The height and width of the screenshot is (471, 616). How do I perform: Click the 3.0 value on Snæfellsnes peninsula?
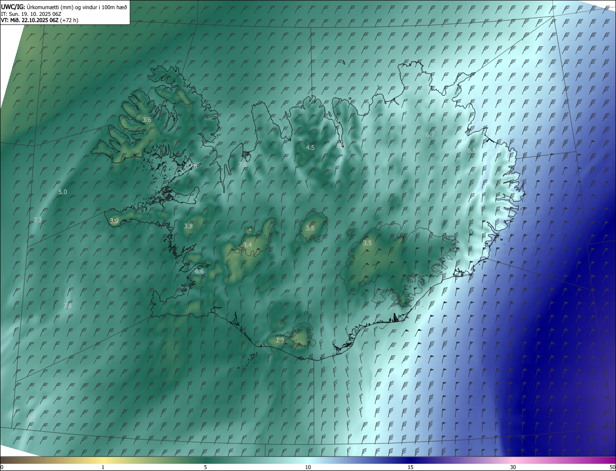pos(114,221)
